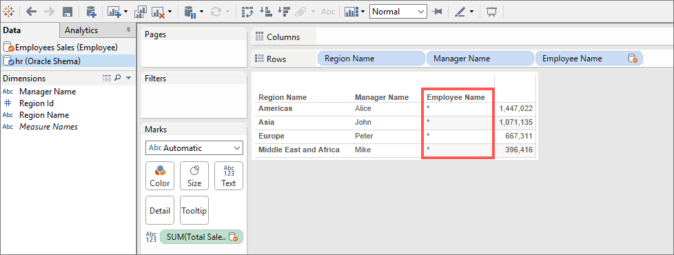Click the run update refresh icon
The height and width of the screenshot is (255, 674).
point(216,12)
